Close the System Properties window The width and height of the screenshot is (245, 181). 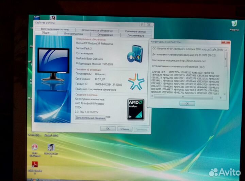pos(149,24)
